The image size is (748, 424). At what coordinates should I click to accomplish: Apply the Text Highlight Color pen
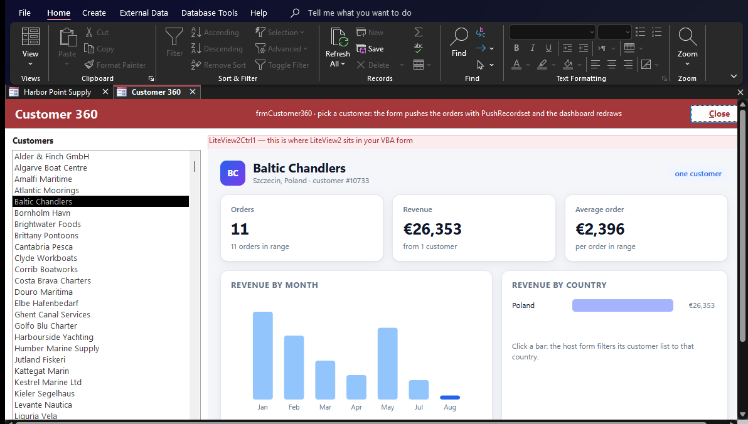click(542, 64)
